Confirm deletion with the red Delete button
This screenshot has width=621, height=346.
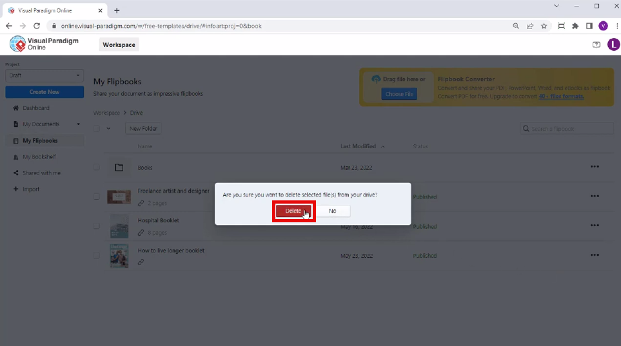click(x=293, y=211)
